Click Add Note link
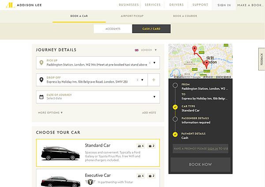The width and height of the screenshot is (265, 187). click(x=149, y=113)
